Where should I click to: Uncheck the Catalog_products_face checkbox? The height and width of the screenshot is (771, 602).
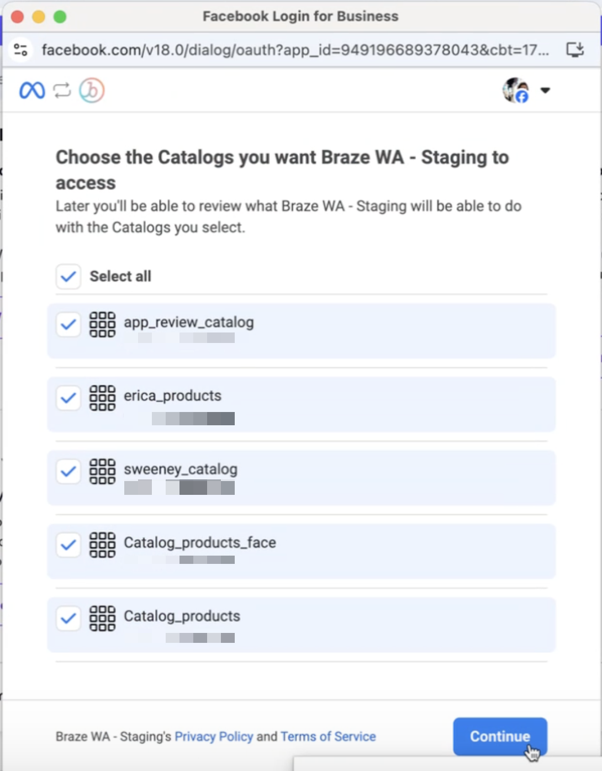pos(68,545)
